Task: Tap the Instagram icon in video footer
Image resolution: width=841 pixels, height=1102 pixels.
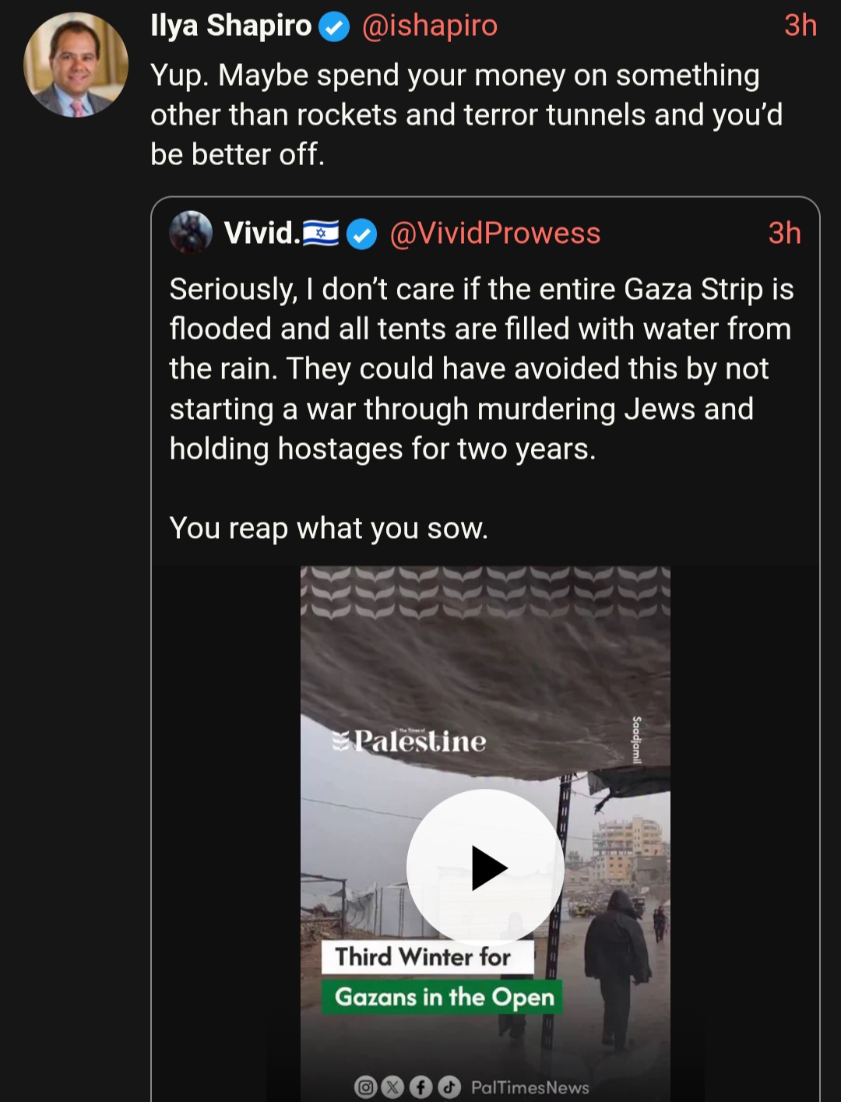Action: [x=365, y=1087]
